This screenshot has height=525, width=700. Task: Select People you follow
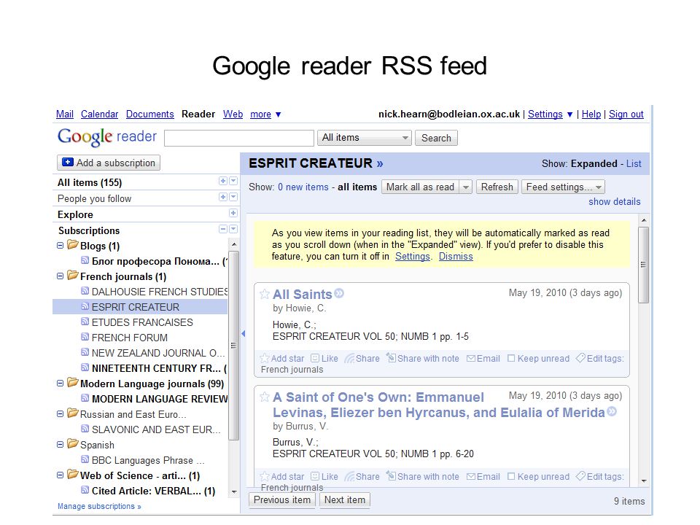point(94,198)
